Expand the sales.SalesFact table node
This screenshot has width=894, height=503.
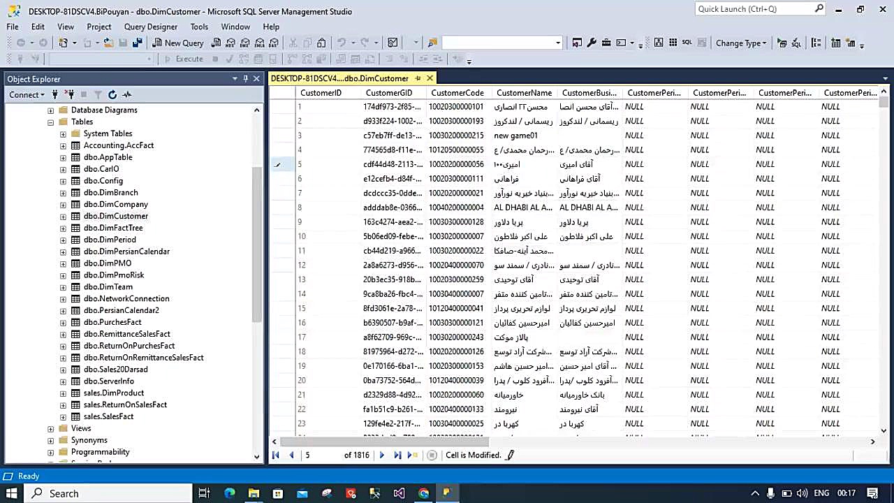click(63, 416)
